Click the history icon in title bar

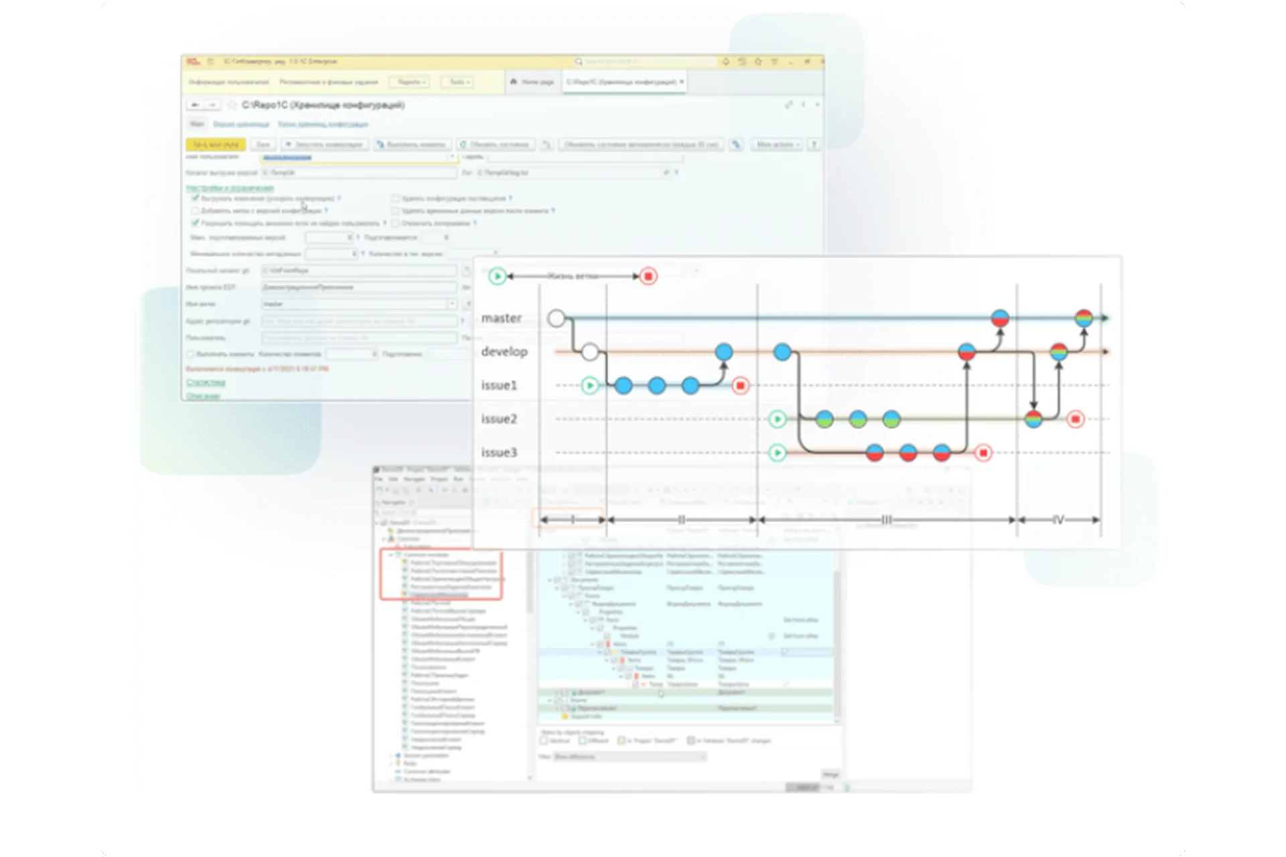pos(742,62)
